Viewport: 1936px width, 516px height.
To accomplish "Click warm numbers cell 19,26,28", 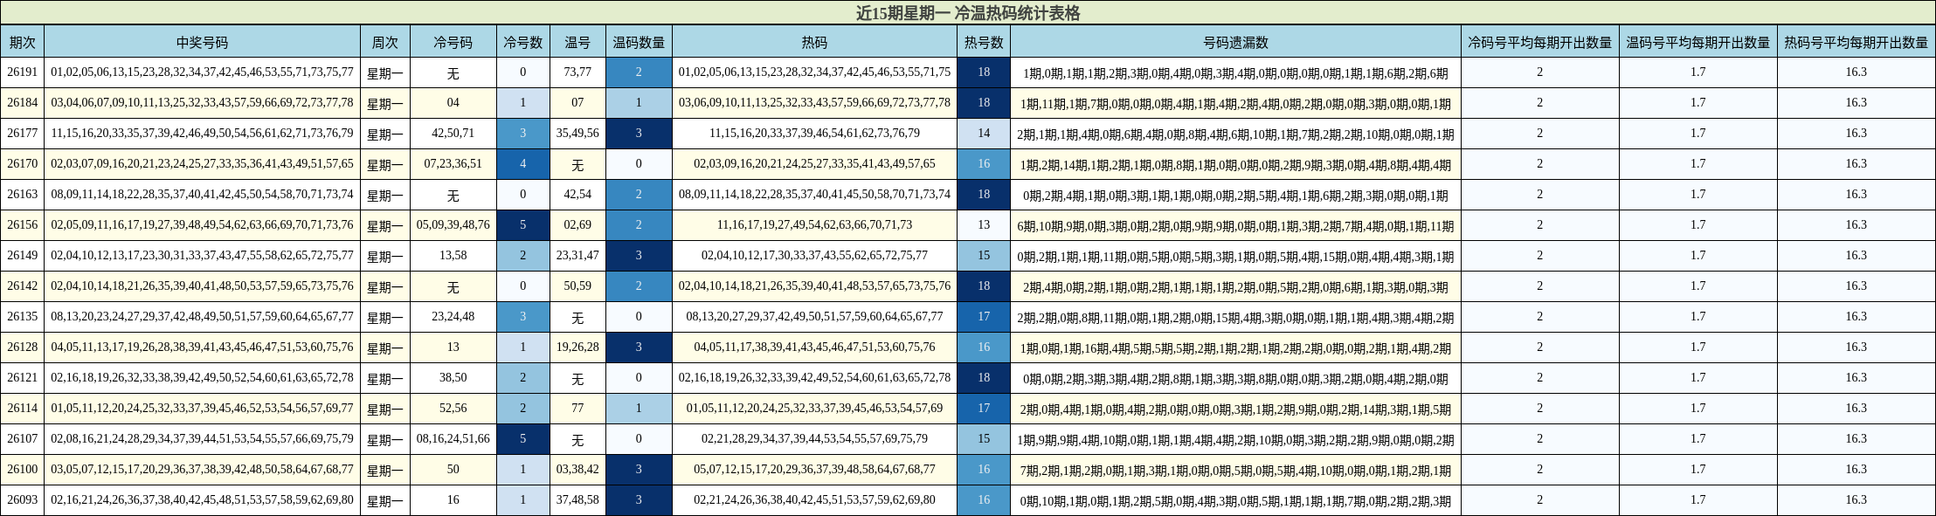I will coord(577,347).
